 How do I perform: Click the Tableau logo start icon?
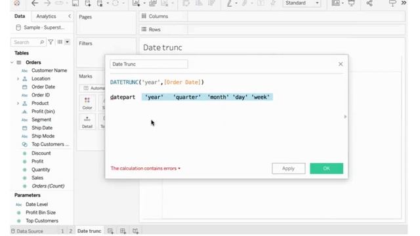(17, 3)
